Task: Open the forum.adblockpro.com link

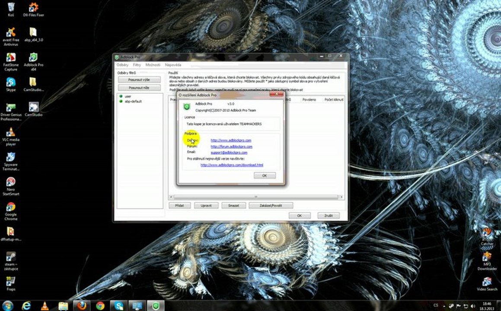Action: pos(231,146)
